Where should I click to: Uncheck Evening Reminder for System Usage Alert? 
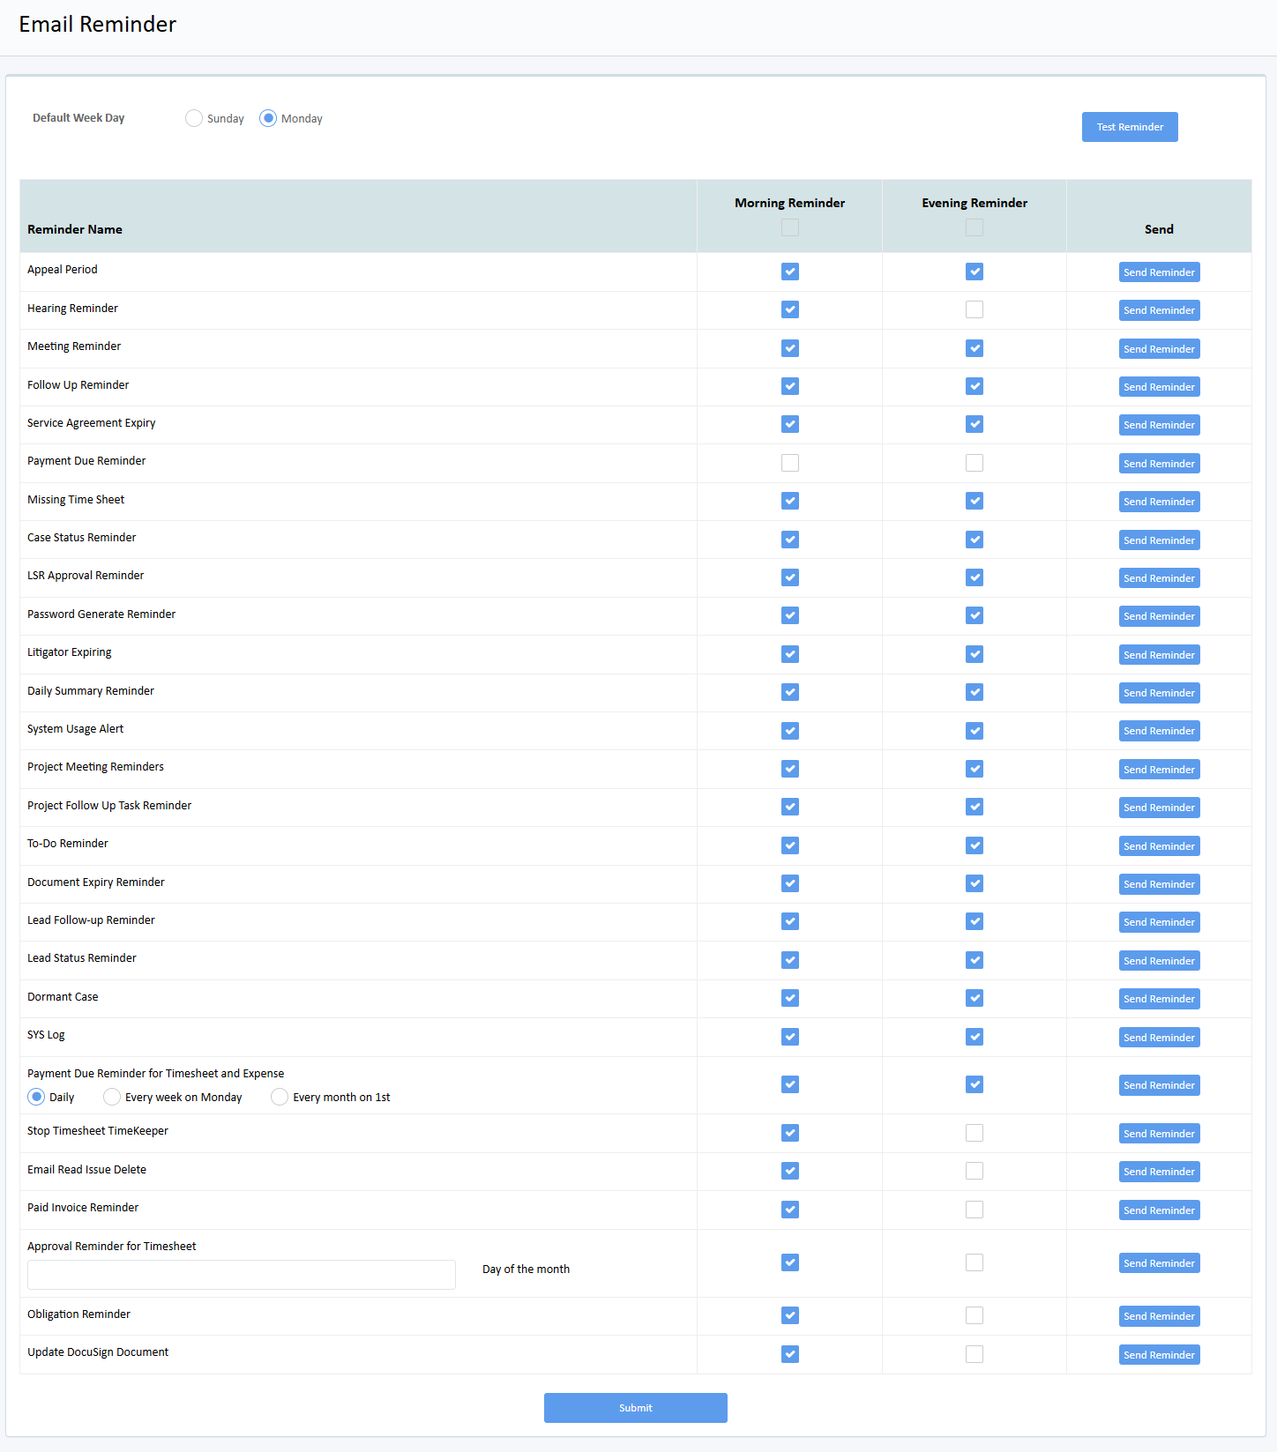[975, 731]
